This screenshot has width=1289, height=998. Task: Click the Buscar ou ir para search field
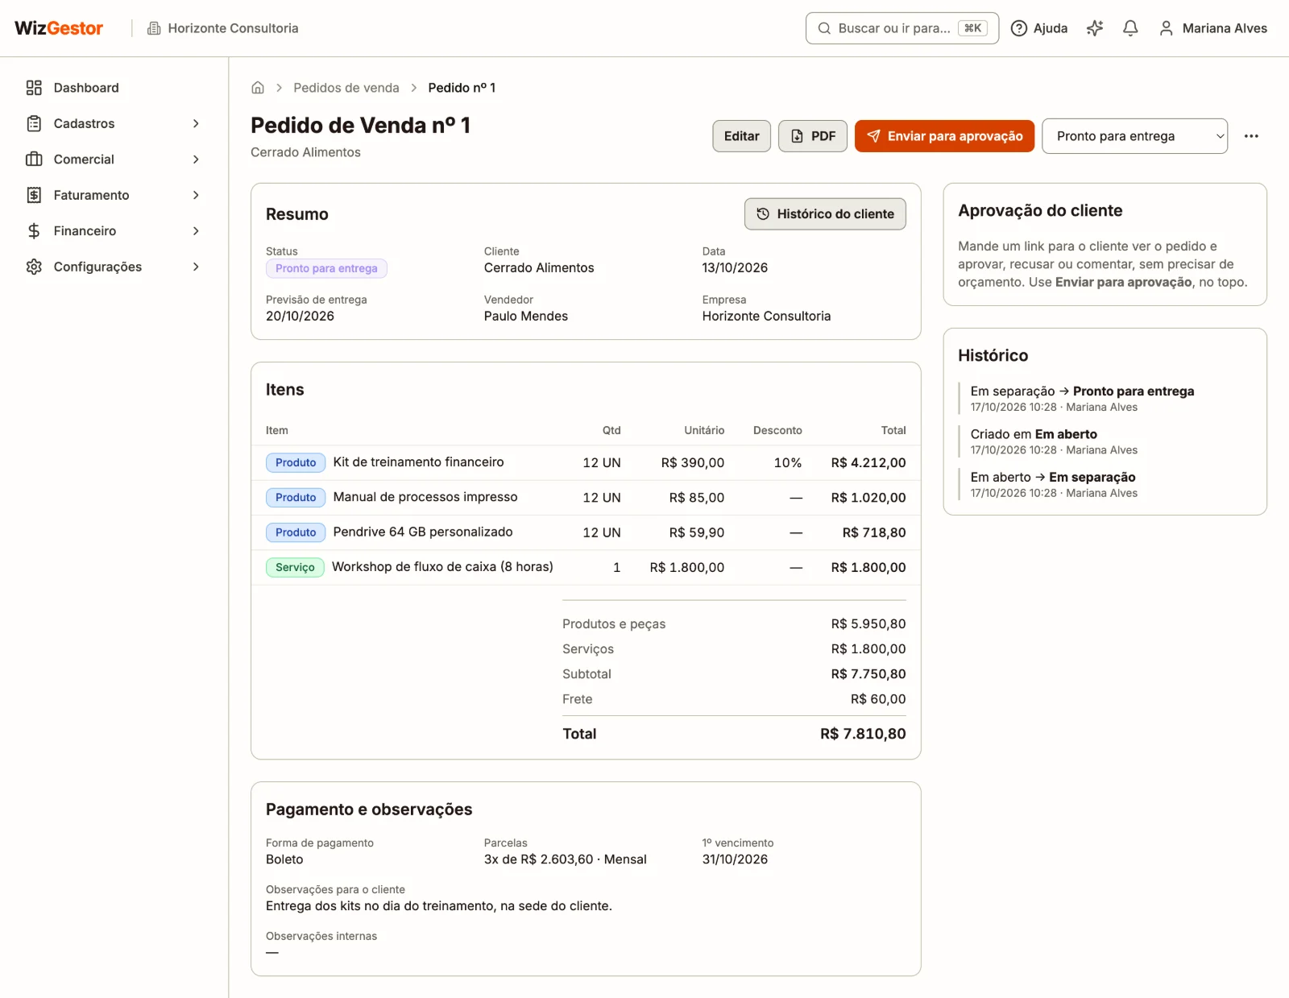[902, 28]
